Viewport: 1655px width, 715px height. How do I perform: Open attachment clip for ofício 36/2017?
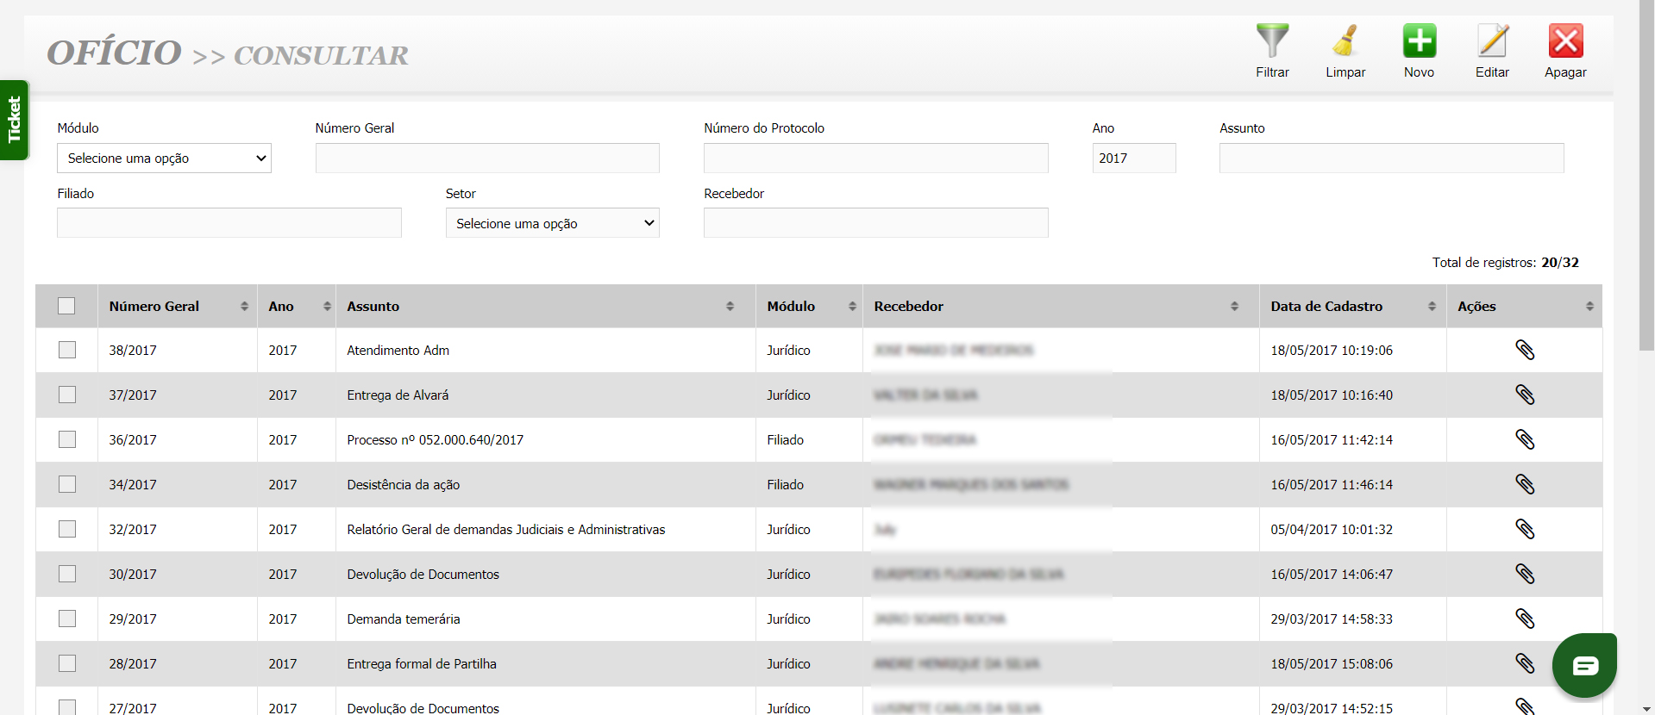click(1525, 439)
